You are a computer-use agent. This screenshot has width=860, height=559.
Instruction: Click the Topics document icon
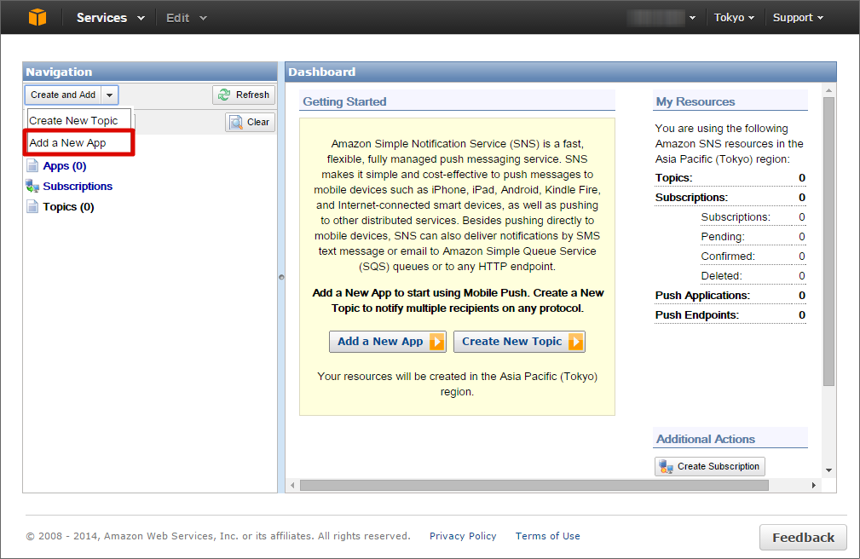tap(32, 206)
